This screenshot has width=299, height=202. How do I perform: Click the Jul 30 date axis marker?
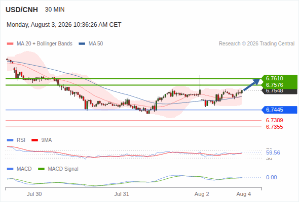coord(34,194)
